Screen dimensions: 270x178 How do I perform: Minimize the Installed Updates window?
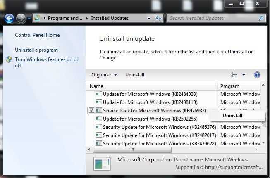coord(231,4)
